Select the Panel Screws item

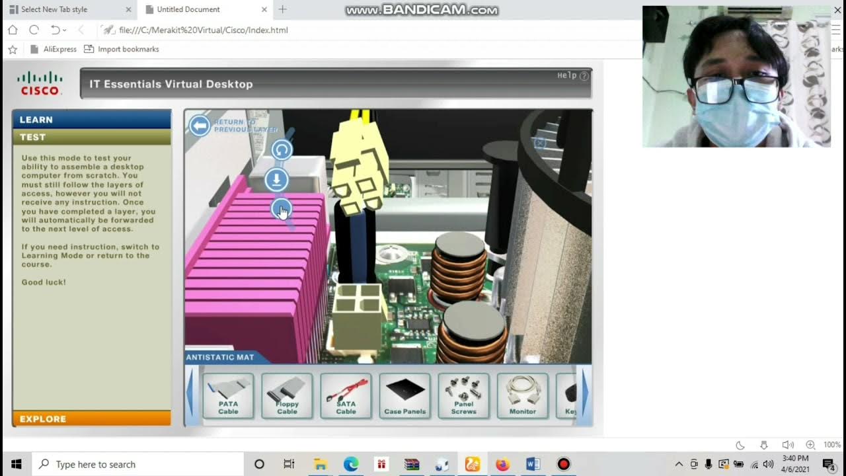tap(463, 395)
